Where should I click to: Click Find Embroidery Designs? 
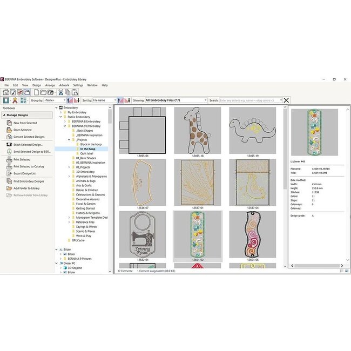[29, 181]
